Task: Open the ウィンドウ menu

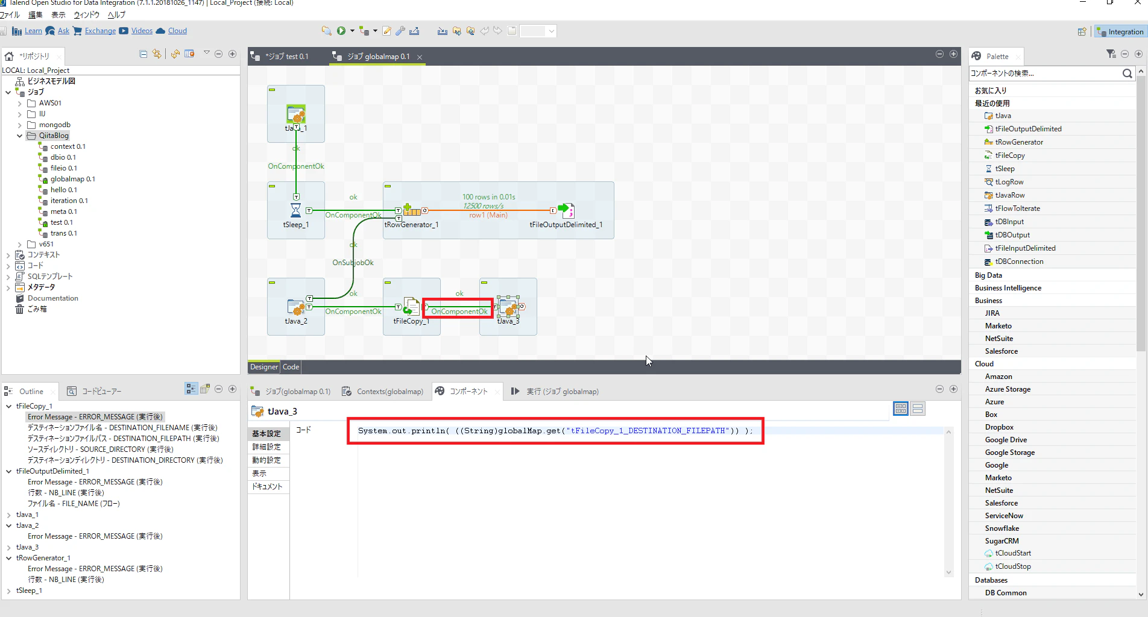Action: (86, 15)
